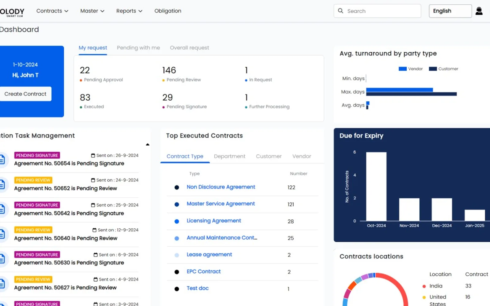
Task: Click calendar icon beside Sent on 12-9-2024
Action: (x=94, y=230)
